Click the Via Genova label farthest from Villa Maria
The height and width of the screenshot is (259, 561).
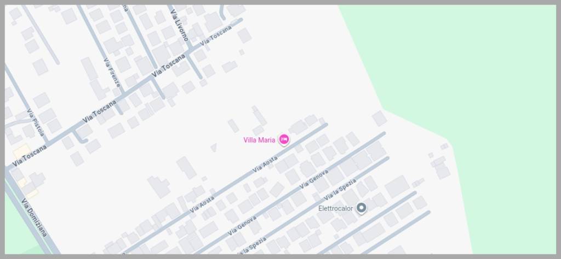(242, 226)
